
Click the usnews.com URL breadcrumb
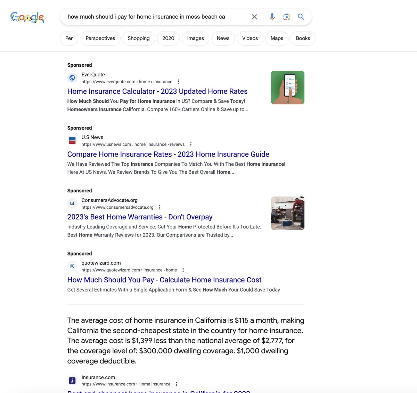[133, 144]
